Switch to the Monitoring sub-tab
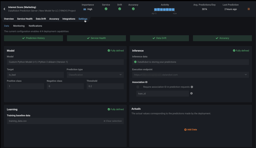256x148 pixels. (x=19, y=26)
